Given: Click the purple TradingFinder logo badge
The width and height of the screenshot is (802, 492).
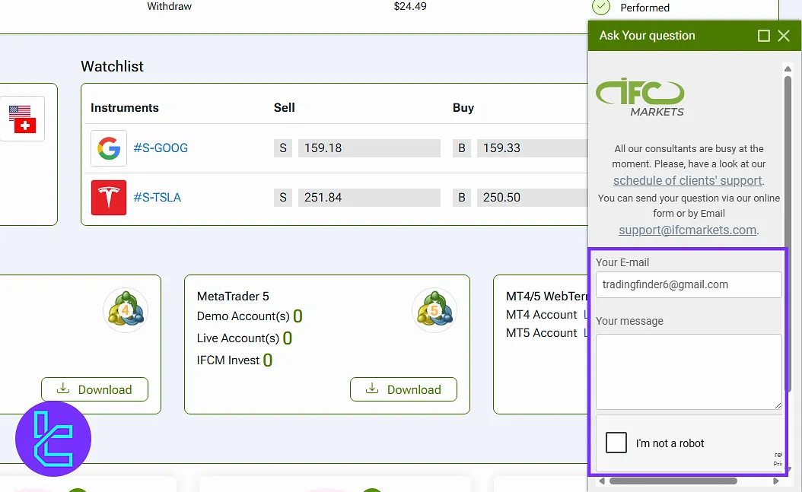Looking at the screenshot, I should click(53, 439).
